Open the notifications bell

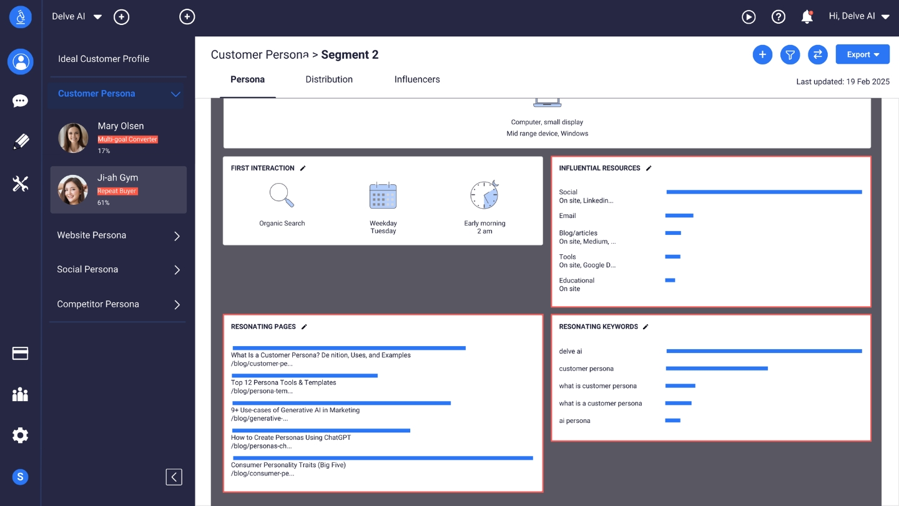point(807,17)
